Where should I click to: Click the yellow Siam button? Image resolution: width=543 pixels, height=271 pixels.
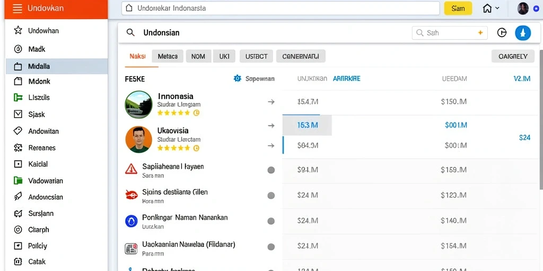tap(458, 8)
